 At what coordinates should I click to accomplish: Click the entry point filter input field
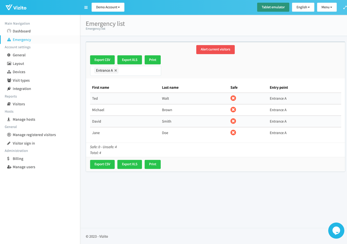tap(139, 71)
